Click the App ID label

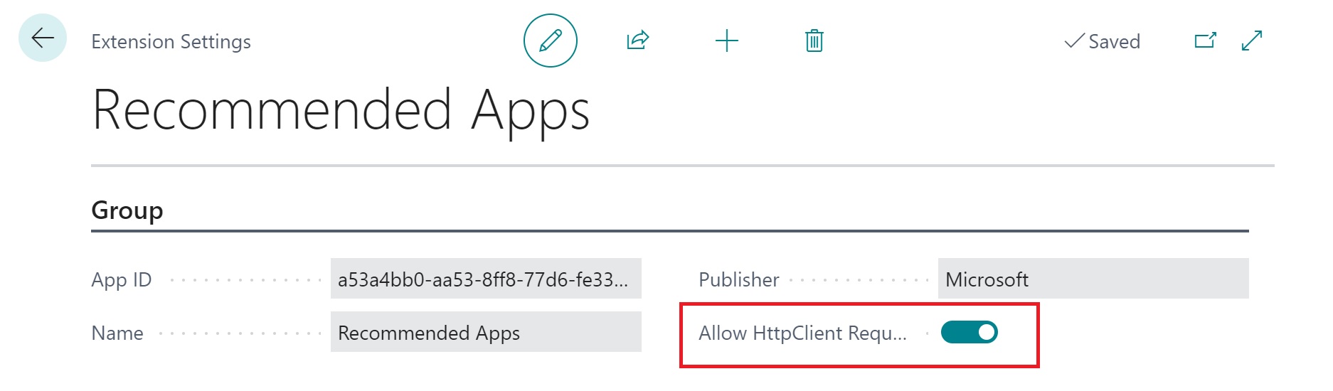(x=122, y=279)
